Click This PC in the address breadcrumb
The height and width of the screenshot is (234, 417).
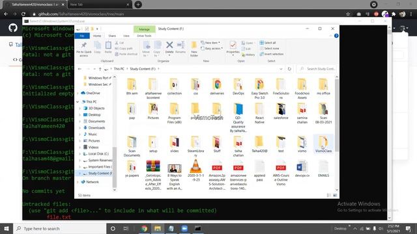click(x=119, y=69)
